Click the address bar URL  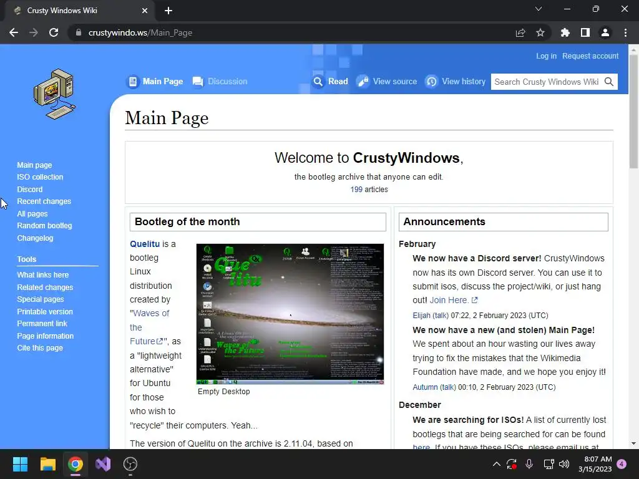point(140,32)
